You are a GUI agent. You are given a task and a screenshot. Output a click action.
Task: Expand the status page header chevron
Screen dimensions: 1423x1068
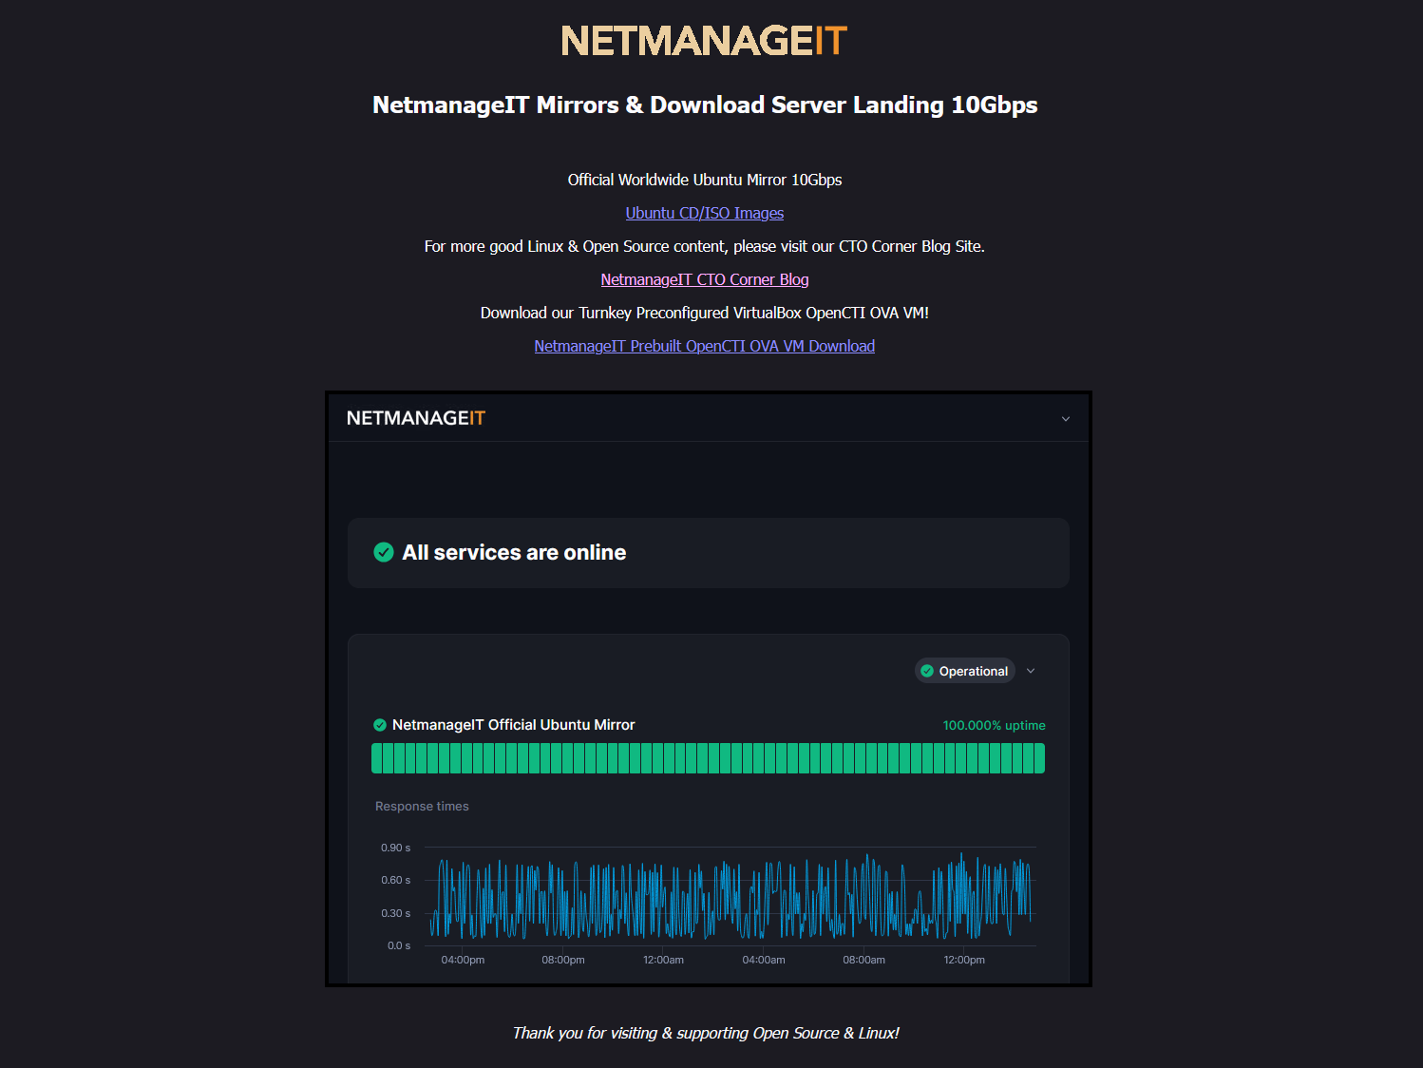pos(1066,419)
